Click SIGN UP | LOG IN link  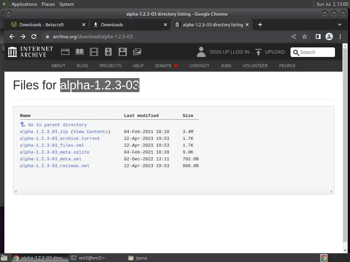[229, 52]
